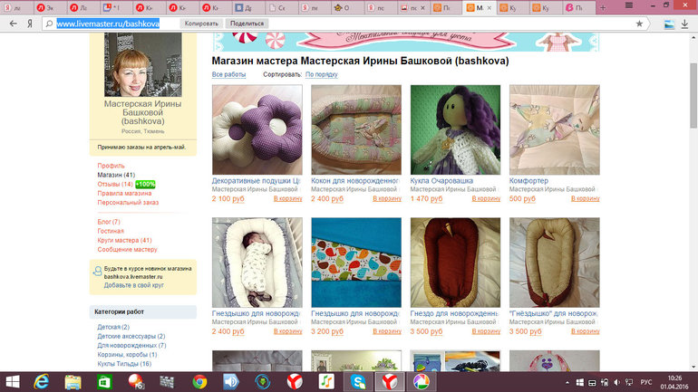
Task: Launch Google Chrome from the taskbar
Action: [199, 381]
